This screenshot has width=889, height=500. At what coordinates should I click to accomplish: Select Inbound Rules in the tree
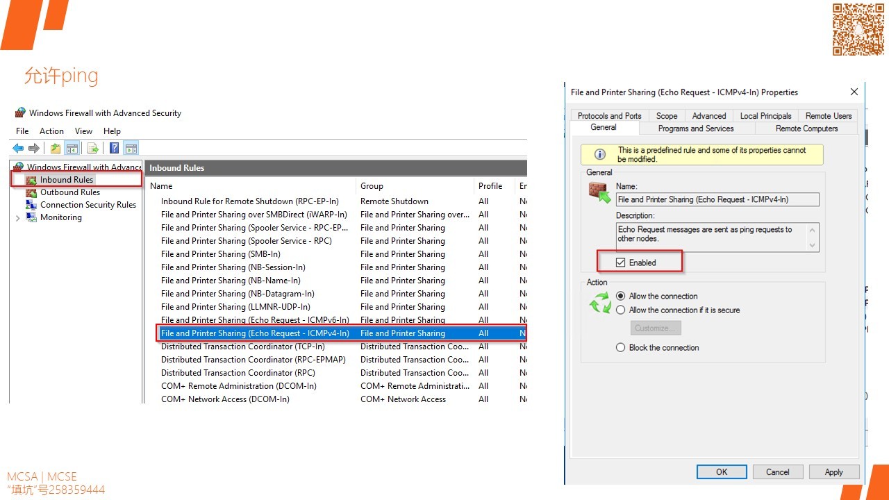67,180
